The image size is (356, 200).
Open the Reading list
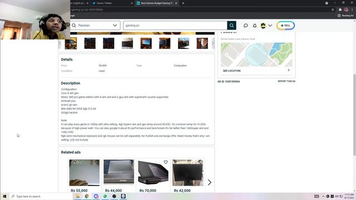click(345, 16)
